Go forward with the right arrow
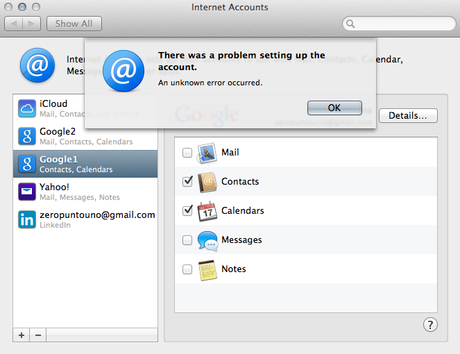 pos(32,24)
